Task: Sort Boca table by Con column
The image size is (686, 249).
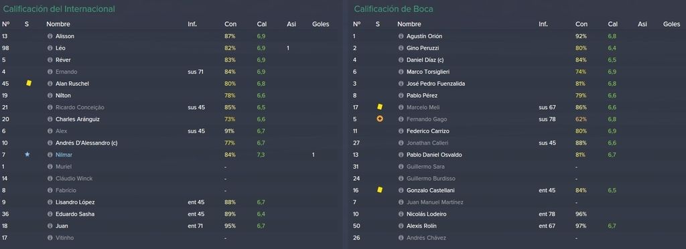Action: coord(581,24)
